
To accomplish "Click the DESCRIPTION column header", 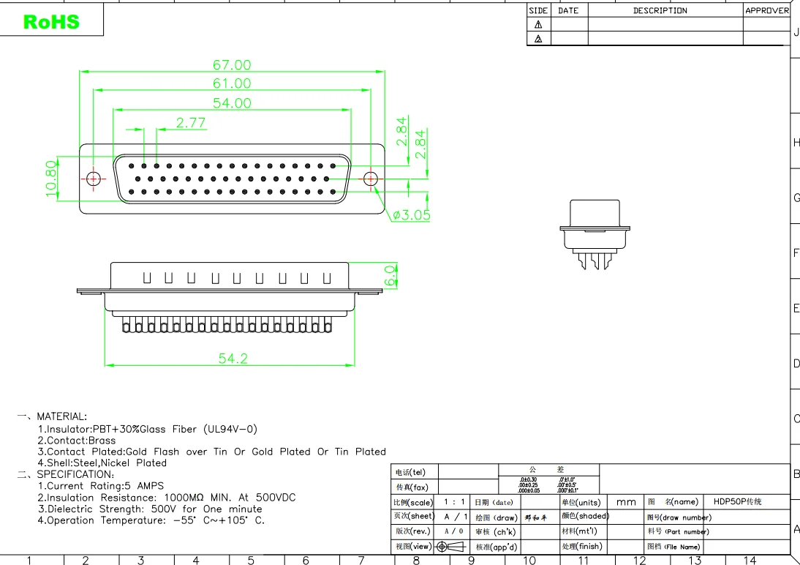I will (x=660, y=11).
